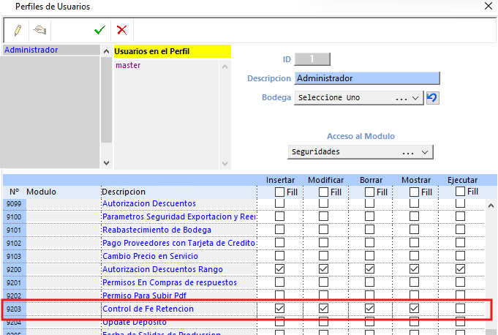Click the red X cancel icon

[x=121, y=30]
